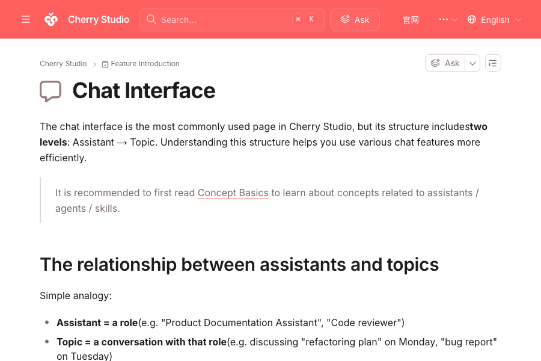This screenshot has width=541, height=361.
Task: Click the Chat Interface page heading
Action: [144, 91]
